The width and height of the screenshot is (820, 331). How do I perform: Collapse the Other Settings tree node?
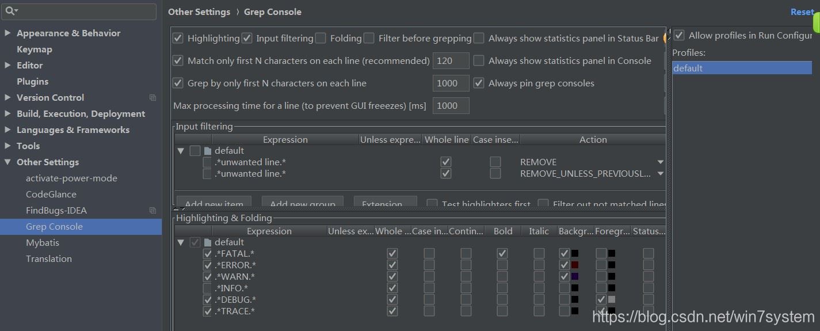7,162
